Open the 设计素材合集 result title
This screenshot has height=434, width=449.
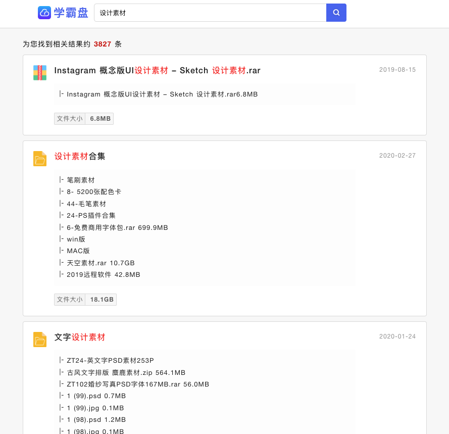(x=80, y=157)
